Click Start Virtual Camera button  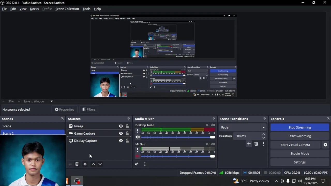295,145
